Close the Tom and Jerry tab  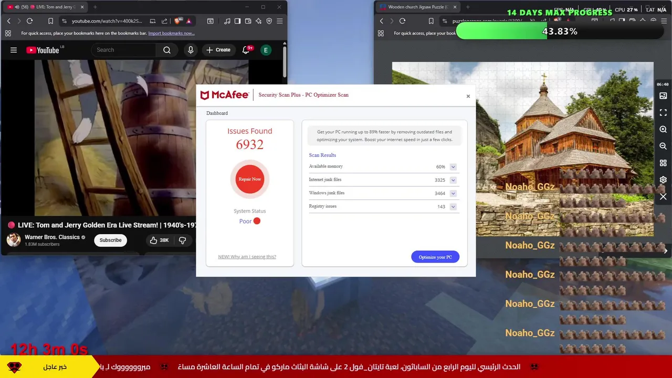click(x=82, y=7)
